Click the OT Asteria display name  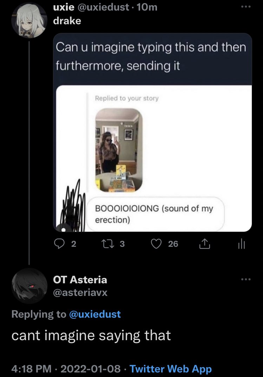(80, 279)
